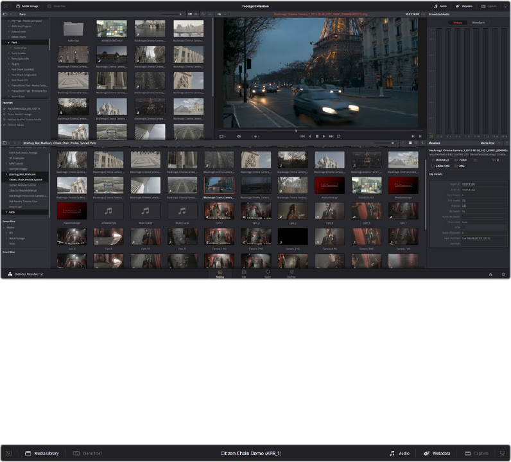
Task: Click the Play button in the viewer
Action: click(x=324, y=136)
